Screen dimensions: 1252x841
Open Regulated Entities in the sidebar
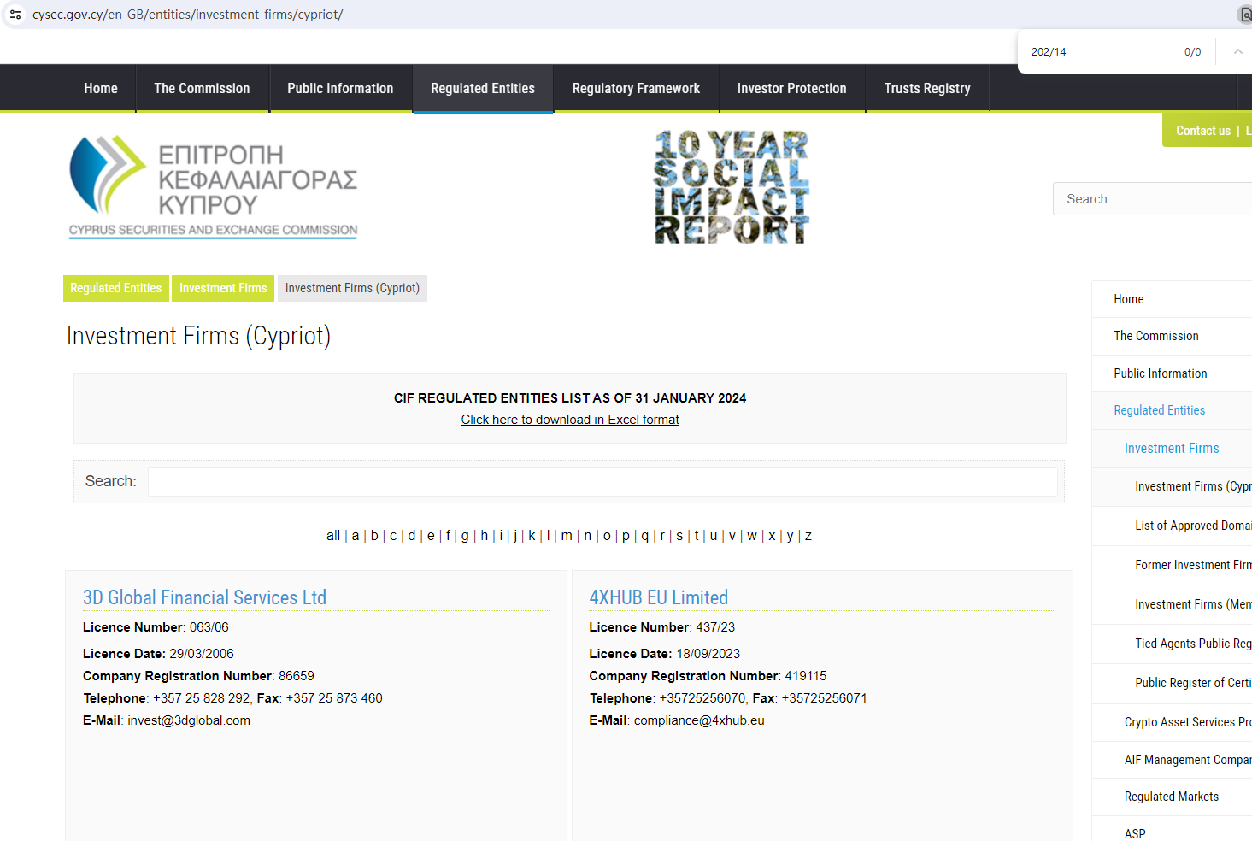pos(1160,410)
